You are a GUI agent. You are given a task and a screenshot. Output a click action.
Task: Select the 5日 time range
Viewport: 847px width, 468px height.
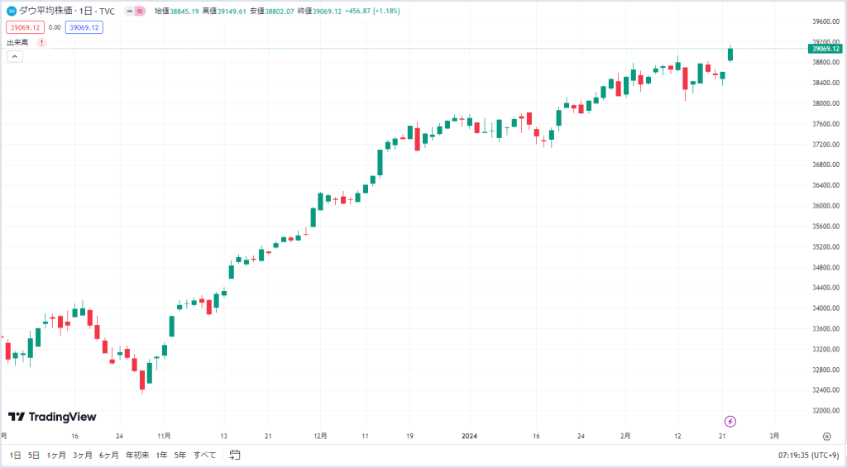pyautogui.click(x=33, y=455)
